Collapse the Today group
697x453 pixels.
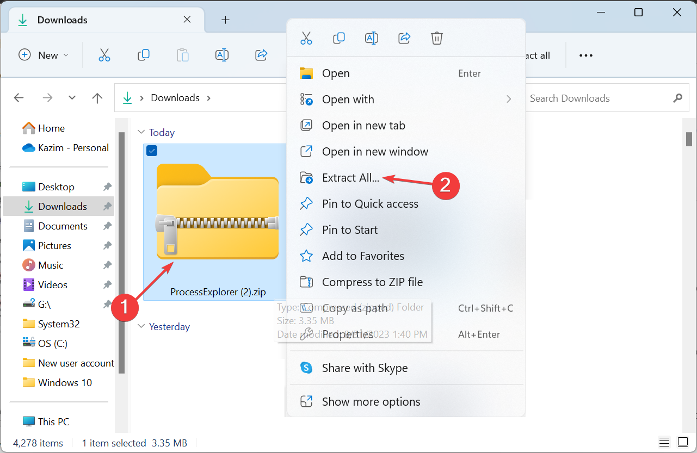[141, 132]
